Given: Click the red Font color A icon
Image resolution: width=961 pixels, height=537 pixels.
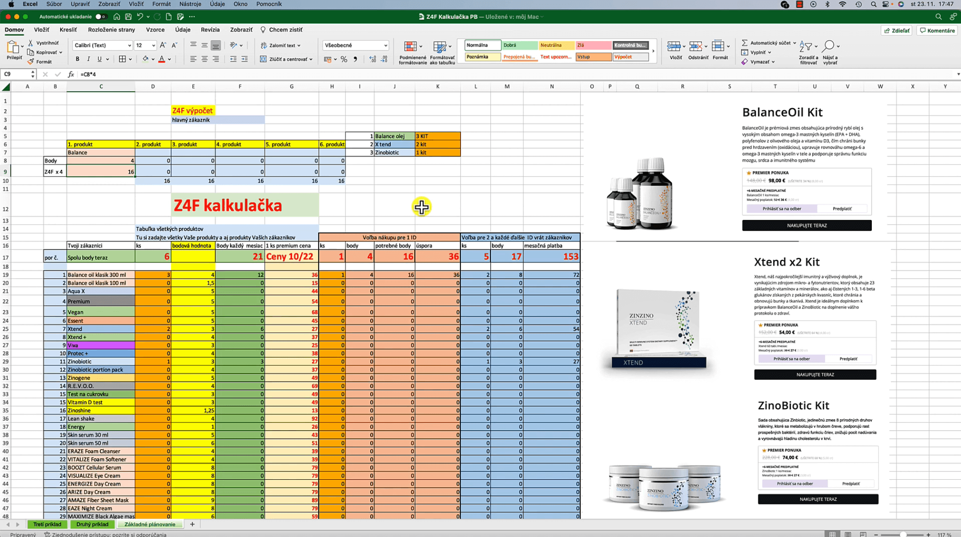Looking at the screenshot, I should [x=162, y=59].
